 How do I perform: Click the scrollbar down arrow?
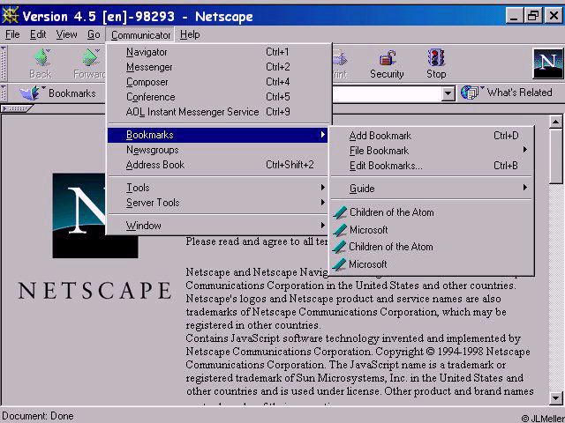point(555,398)
